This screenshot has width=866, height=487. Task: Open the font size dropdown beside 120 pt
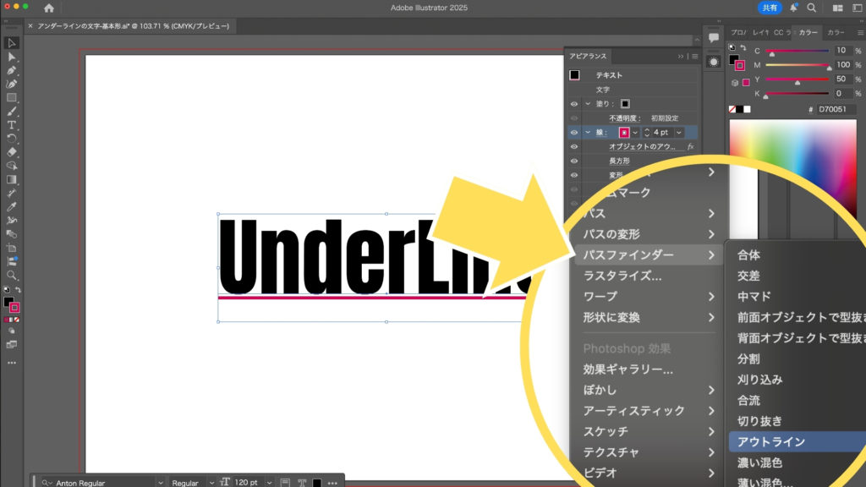pos(269,483)
